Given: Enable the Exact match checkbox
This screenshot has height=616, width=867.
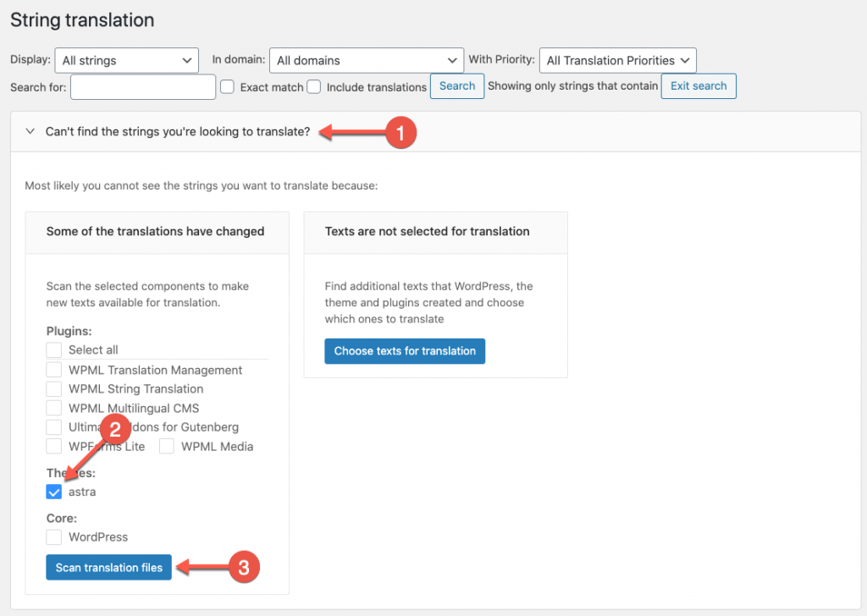Looking at the screenshot, I should pos(227,87).
